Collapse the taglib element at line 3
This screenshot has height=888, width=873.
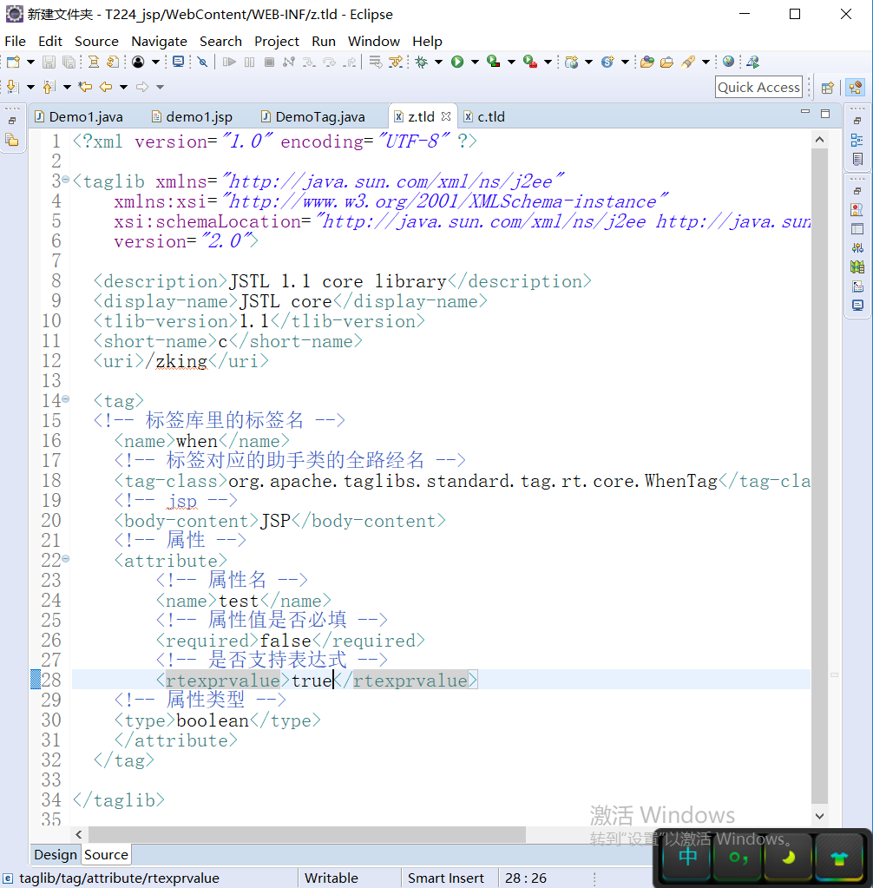pyautogui.click(x=66, y=180)
